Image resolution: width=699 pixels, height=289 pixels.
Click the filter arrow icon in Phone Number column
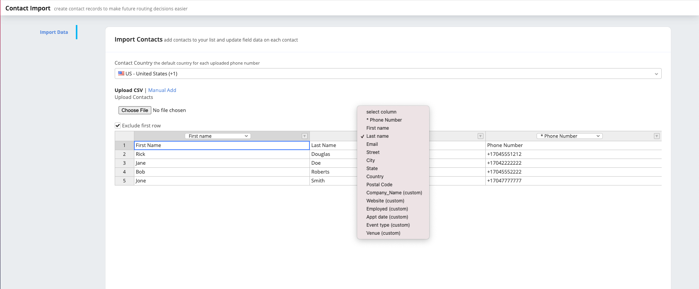[x=657, y=136]
